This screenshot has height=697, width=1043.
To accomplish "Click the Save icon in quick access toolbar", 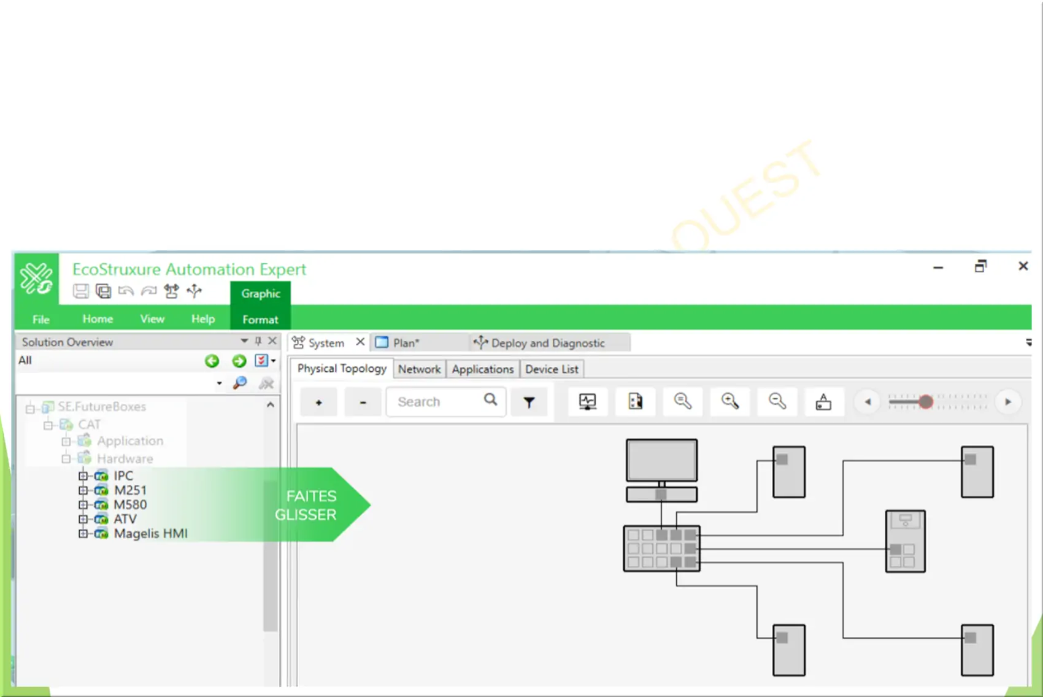I will tap(80, 291).
